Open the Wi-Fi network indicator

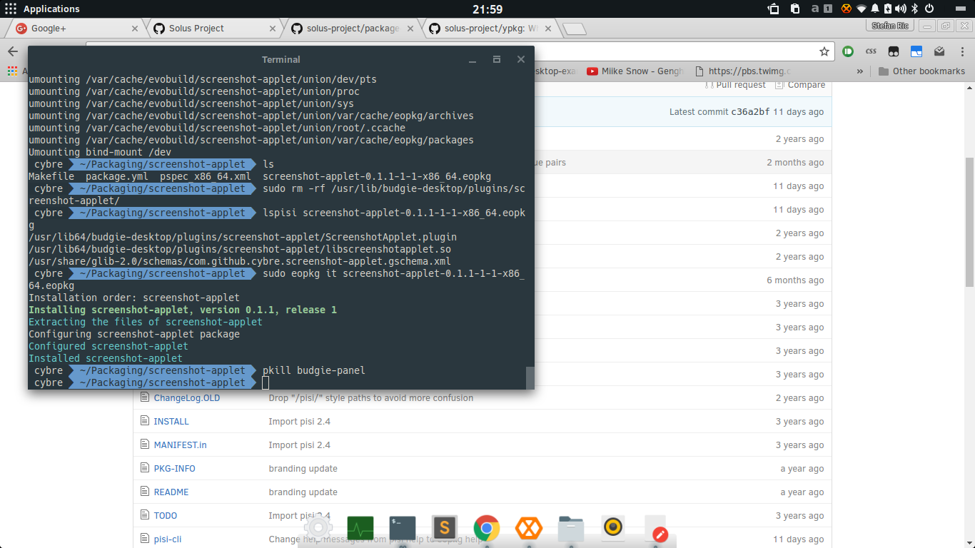(x=862, y=9)
